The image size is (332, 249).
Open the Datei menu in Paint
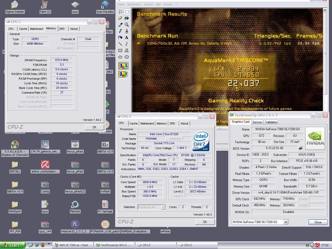121,4
